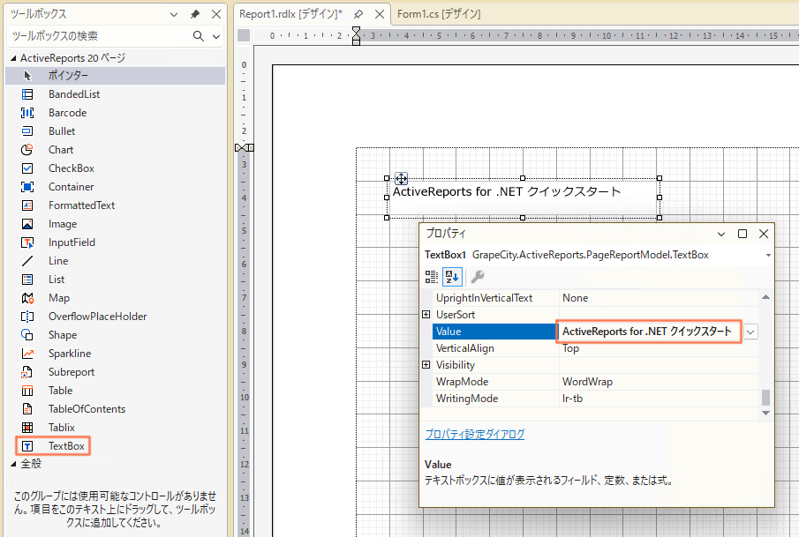Screen dimensions: 799x537
Task: Open the toolbox window options menu
Action: pos(174,14)
